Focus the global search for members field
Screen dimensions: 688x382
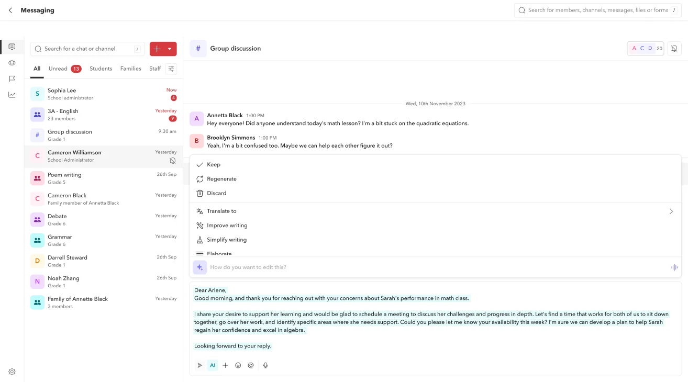pyautogui.click(x=597, y=10)
